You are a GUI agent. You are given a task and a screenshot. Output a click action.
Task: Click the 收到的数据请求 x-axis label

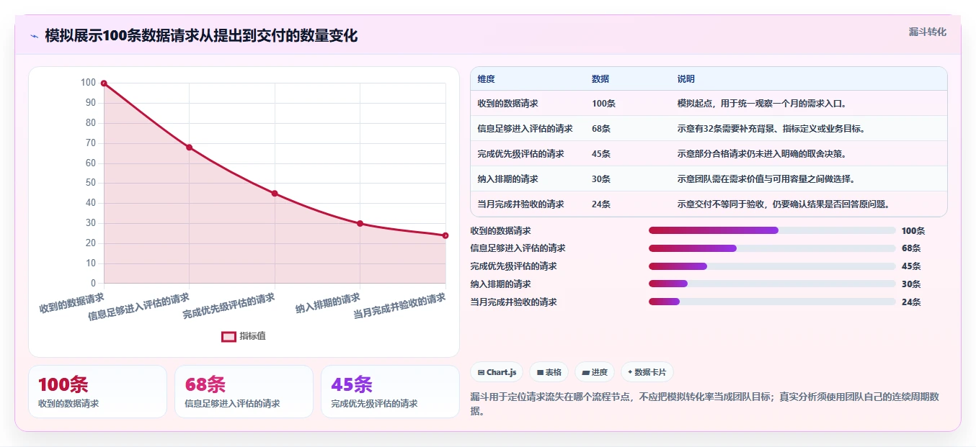click(71, 303)
